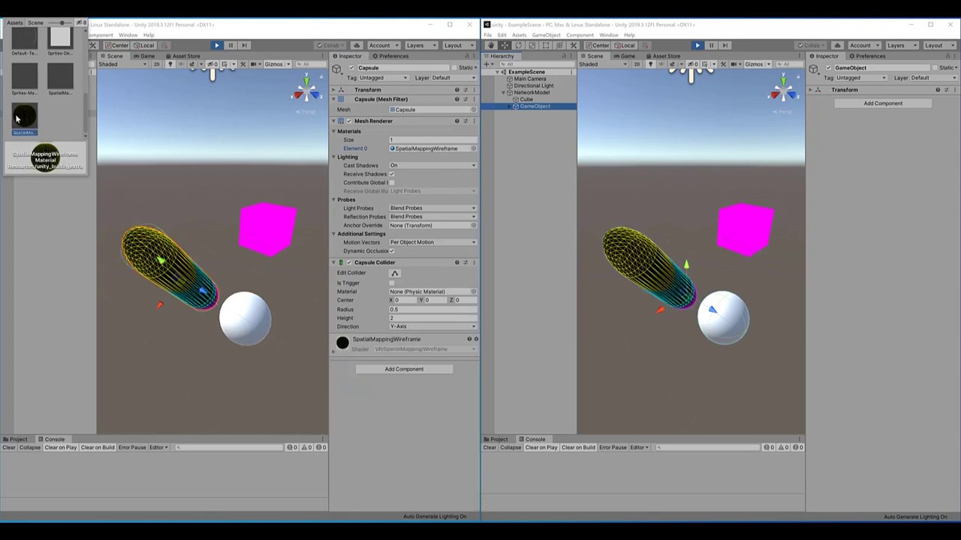Pause playback in the right Unity window

coord(711,45)
